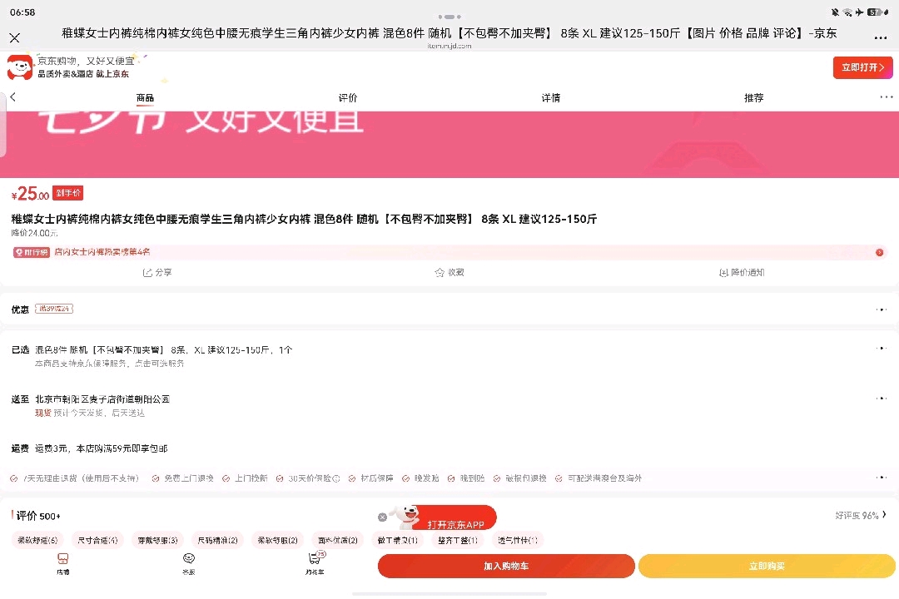This screenshot has height=599, width=899.
Task: Select the 商品 tab
Action: point(145,98)
